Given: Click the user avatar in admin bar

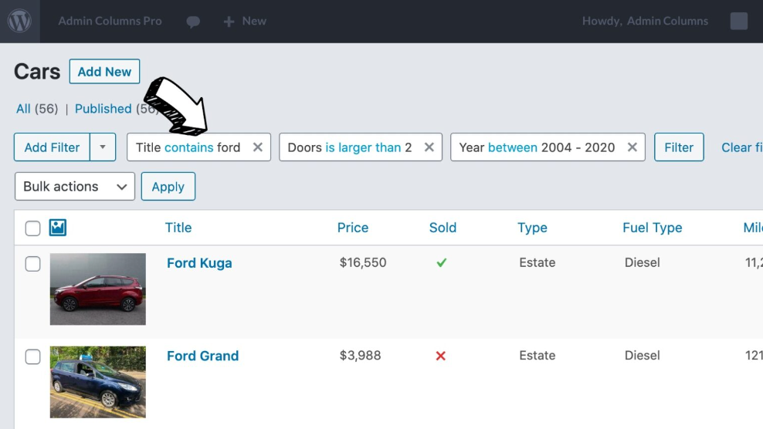Looking at the screenshot, I should [738, 21].
